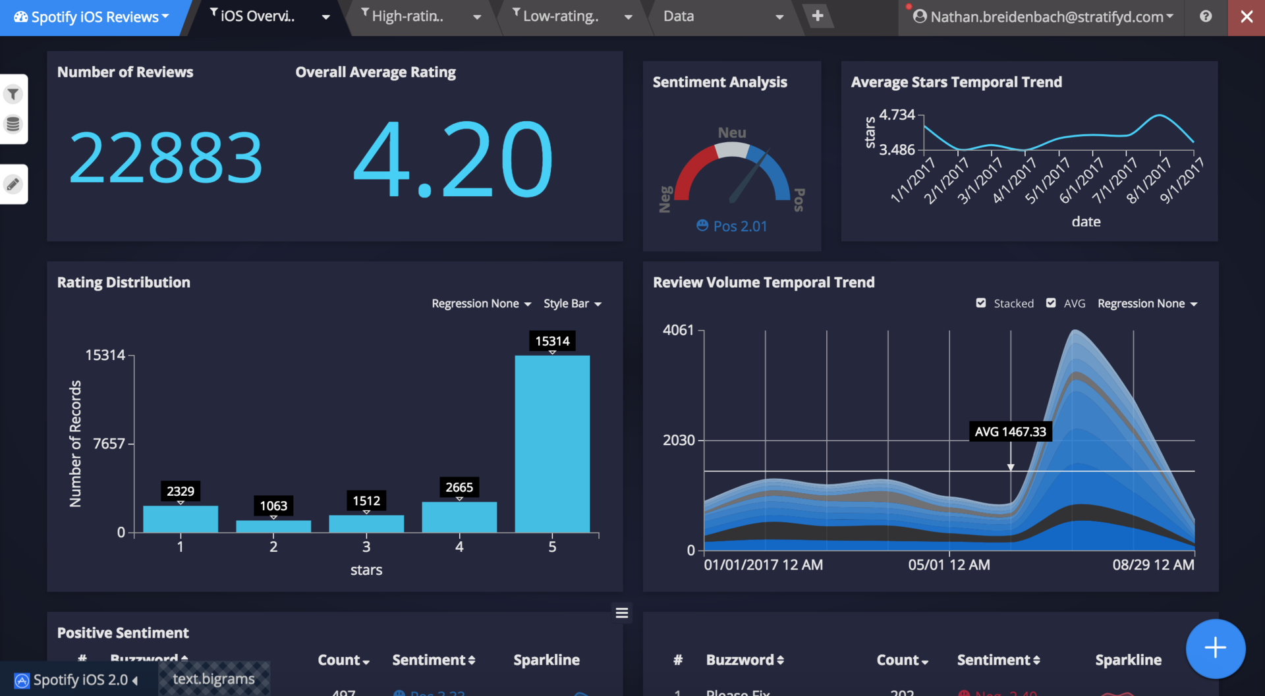The height and width of the screenshot is (696, 1265).
Task: Click the help question mark icon
Action: coord(1205,16)
